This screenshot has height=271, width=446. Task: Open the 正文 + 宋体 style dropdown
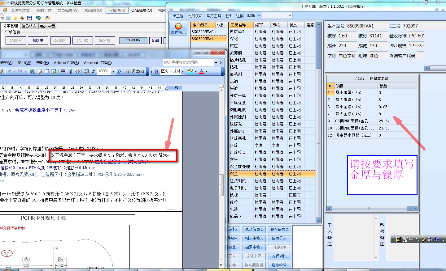click(x=183, y=71)
